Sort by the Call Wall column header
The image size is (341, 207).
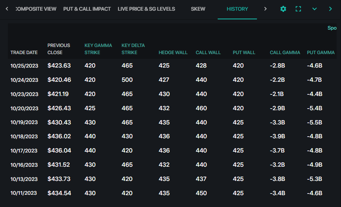(208, 53)
